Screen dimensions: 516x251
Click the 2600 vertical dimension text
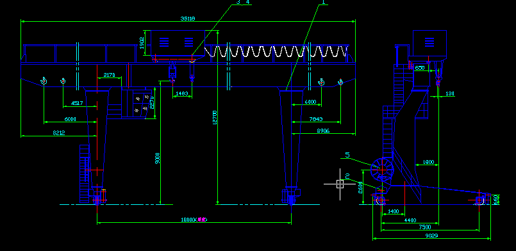(360, 188)
